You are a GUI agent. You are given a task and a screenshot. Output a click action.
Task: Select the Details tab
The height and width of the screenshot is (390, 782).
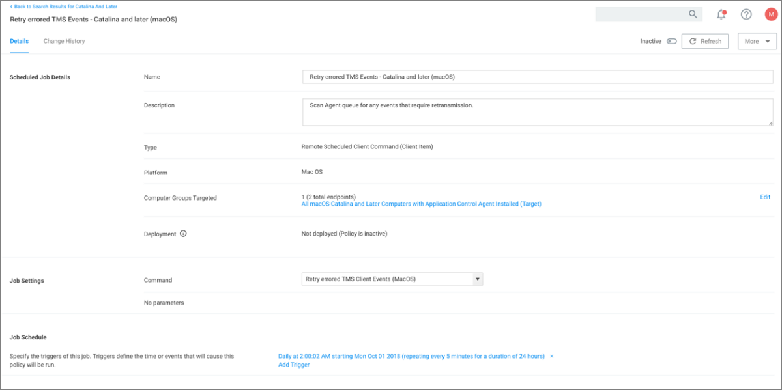click(x=20, y=41)
